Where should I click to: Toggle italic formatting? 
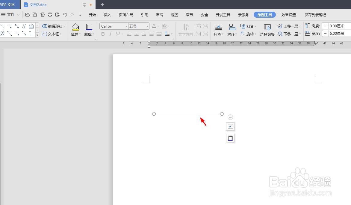pyautogui.click(x=110, y=34)
